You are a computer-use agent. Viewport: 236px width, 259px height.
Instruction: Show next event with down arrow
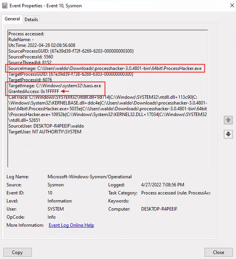coord(228,134)
